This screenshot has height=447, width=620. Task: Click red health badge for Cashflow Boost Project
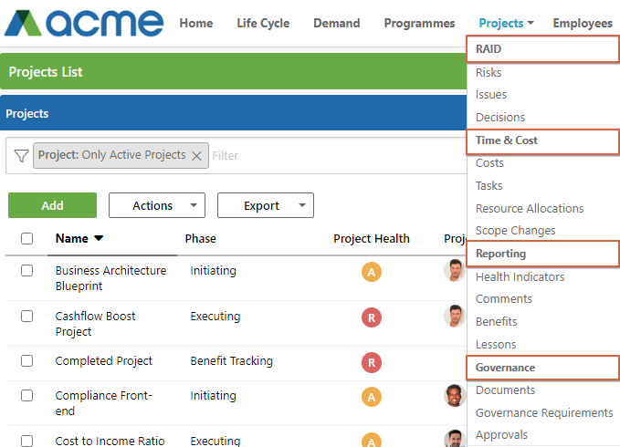click(372, 317)
